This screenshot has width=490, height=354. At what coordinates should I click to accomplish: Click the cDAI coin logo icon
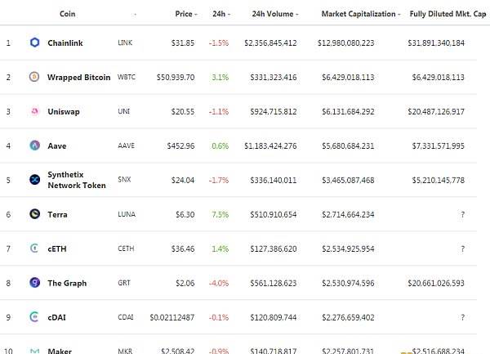tap(34, 317)
